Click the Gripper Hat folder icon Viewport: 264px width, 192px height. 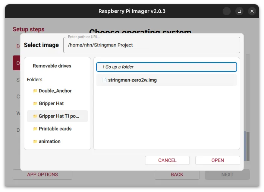(35, 103)
